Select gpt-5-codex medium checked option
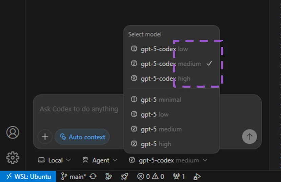This screenshot has height=182, width=281. (x=172, y=64)
